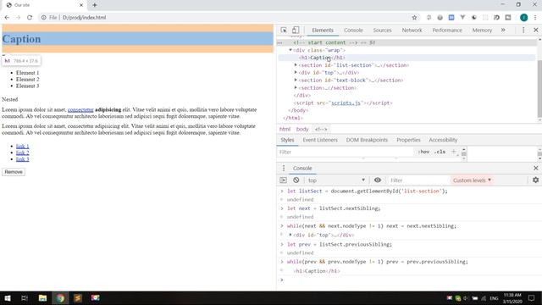
Task: Focus the console filter input
Action: [418, 180]
